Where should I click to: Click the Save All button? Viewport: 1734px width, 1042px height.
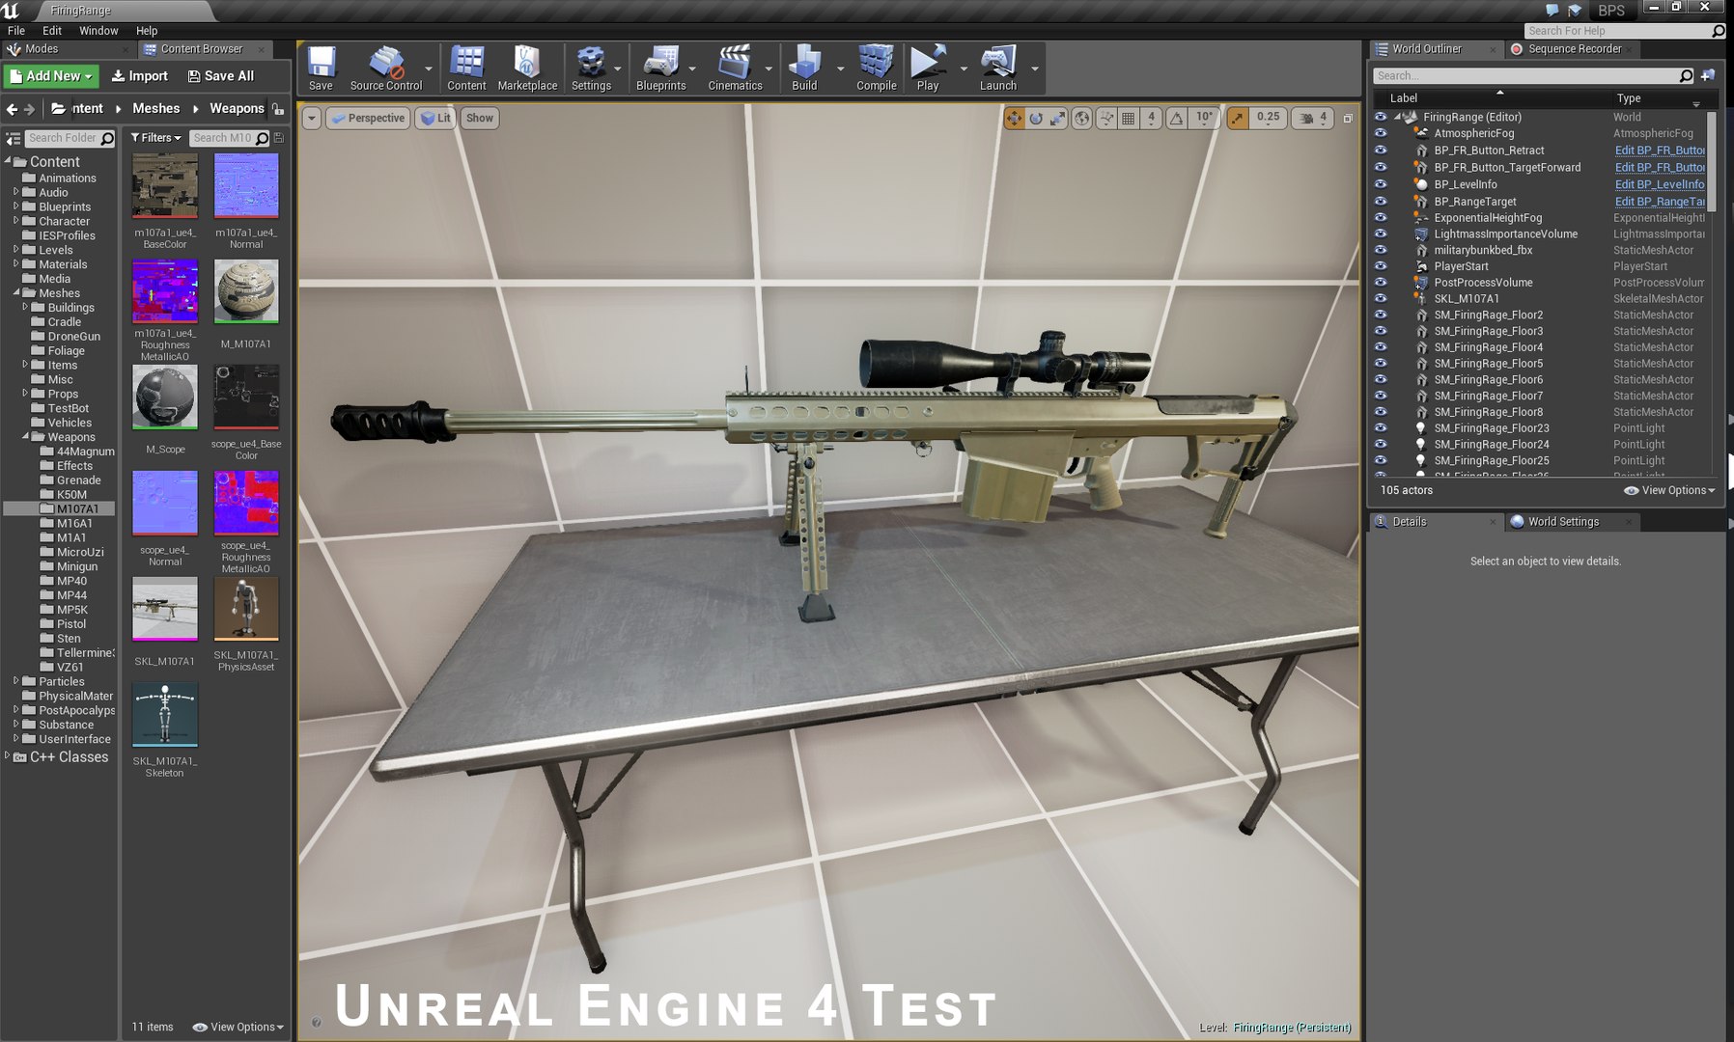[x=220, y=76]
